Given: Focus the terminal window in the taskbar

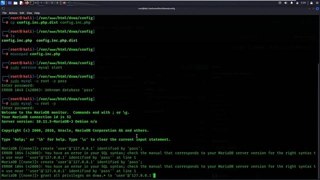Looking at the screenshot, I should (x=70, y=3).
